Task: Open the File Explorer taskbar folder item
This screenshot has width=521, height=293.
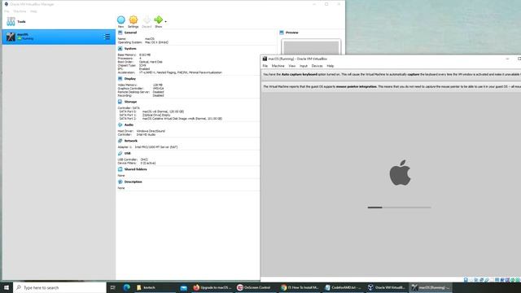Action: [155, 287]
